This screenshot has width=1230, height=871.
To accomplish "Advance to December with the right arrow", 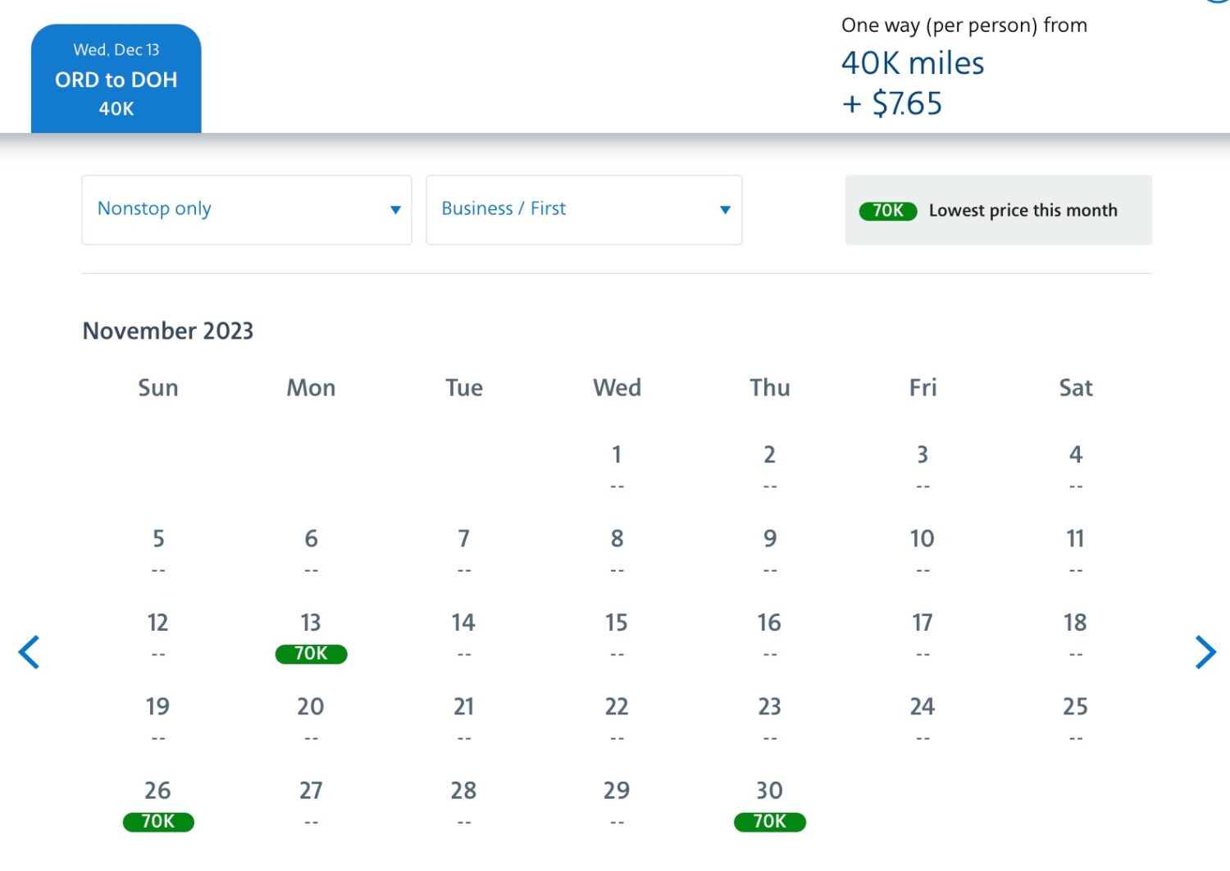I will click(1205, 652).
